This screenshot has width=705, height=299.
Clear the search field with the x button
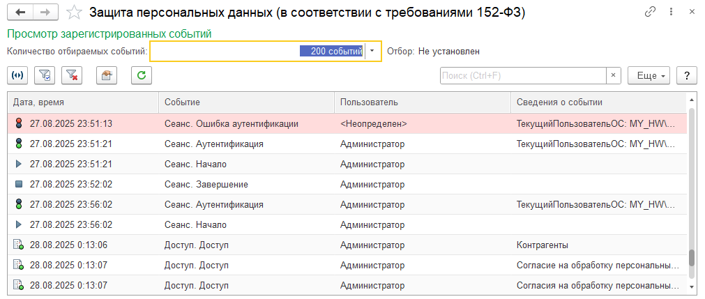coord(614,75)
